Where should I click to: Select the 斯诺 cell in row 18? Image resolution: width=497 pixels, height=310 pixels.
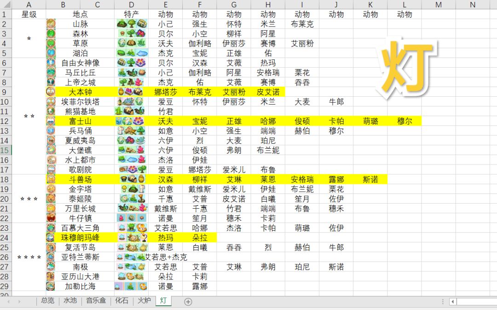pos(370,179)
